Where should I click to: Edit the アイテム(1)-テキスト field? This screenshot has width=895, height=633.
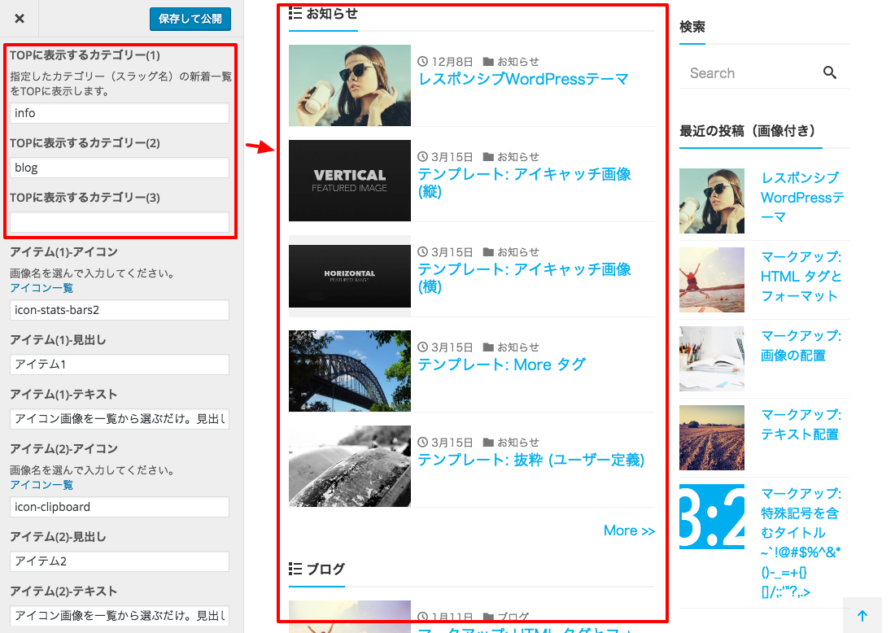click(120, 419)
